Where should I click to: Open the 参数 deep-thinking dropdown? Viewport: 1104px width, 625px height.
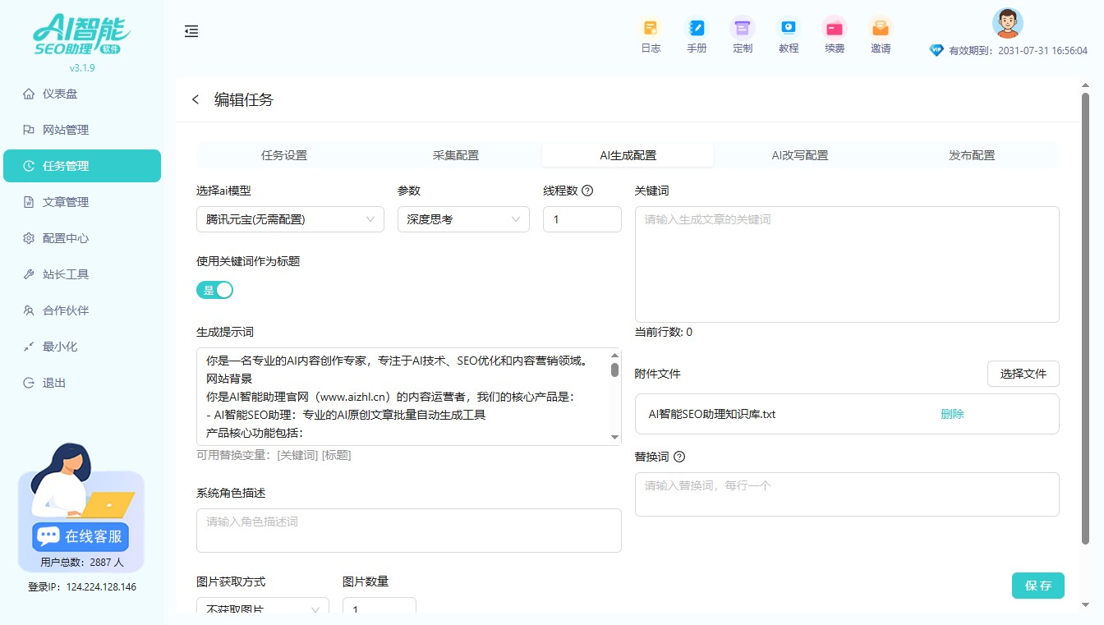pyautogui.click(x=463, y=219)
